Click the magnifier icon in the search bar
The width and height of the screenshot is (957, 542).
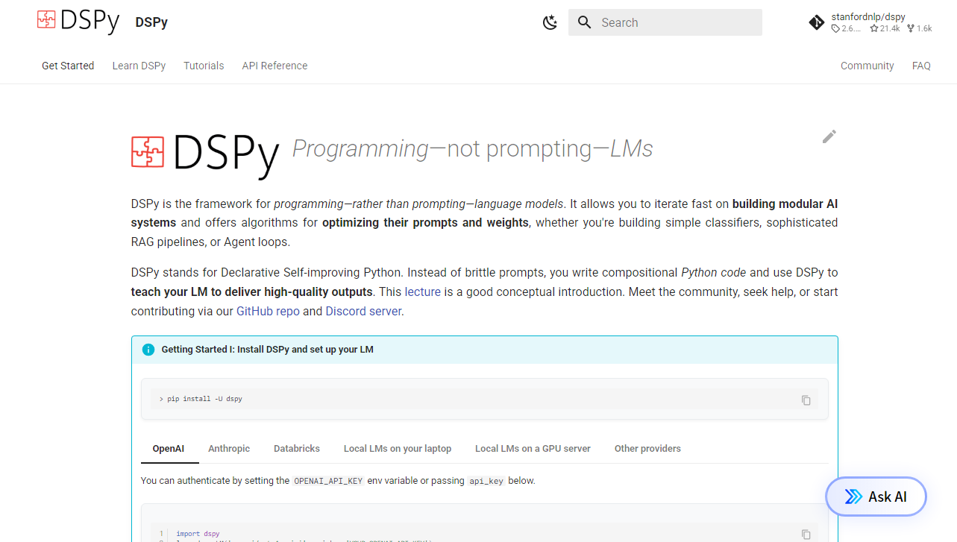(585, 22)
